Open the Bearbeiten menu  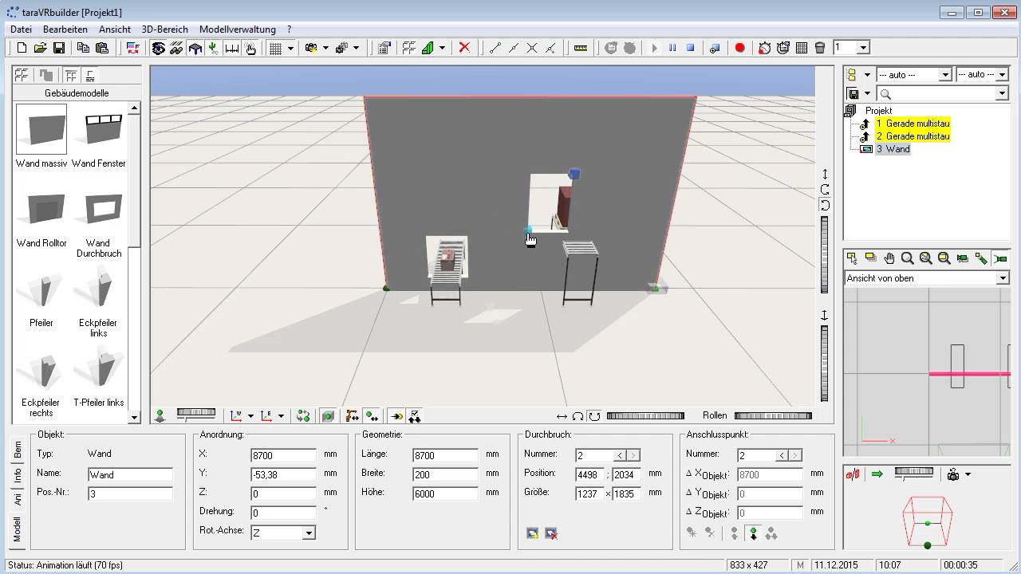pos(65,29)
